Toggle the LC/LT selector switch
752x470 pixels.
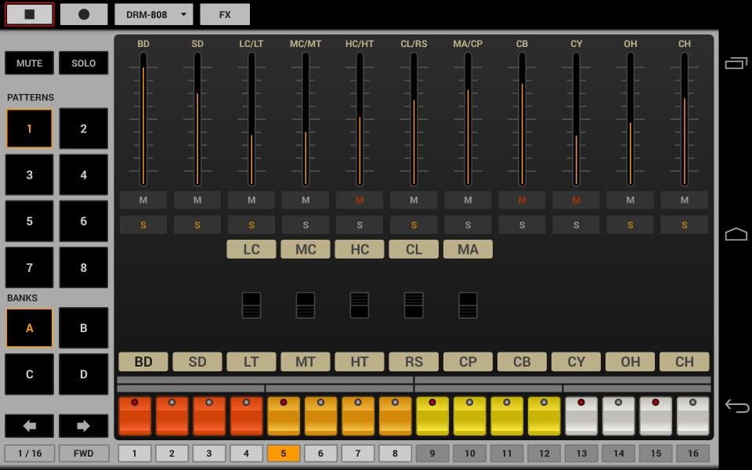tap(251, 305)
